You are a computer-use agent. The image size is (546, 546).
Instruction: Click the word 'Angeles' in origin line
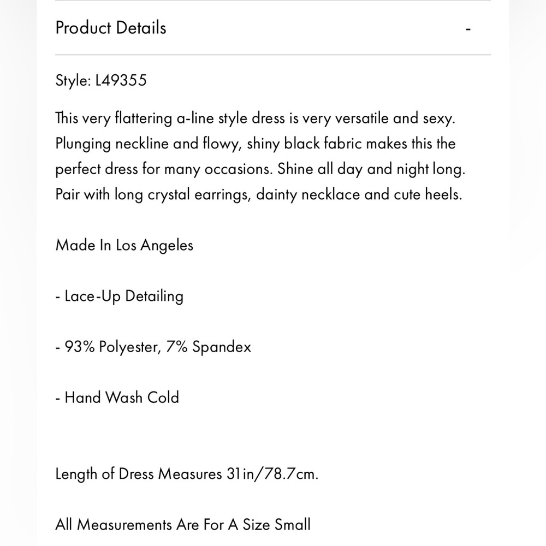[167, 246]
